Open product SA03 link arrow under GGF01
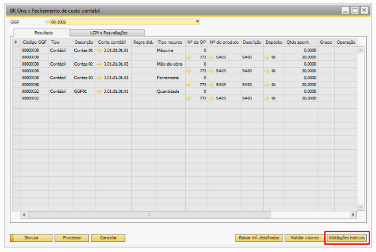The width and height of the screenshot is (376, 252). point(212,98)
